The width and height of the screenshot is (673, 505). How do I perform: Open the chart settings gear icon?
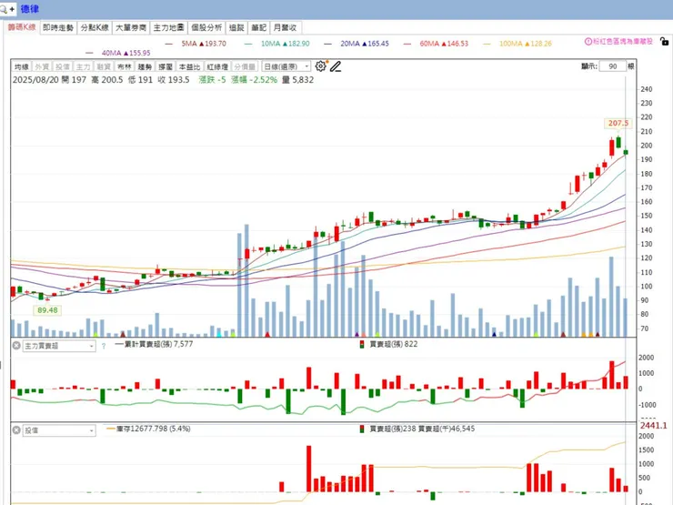(320, 66)
